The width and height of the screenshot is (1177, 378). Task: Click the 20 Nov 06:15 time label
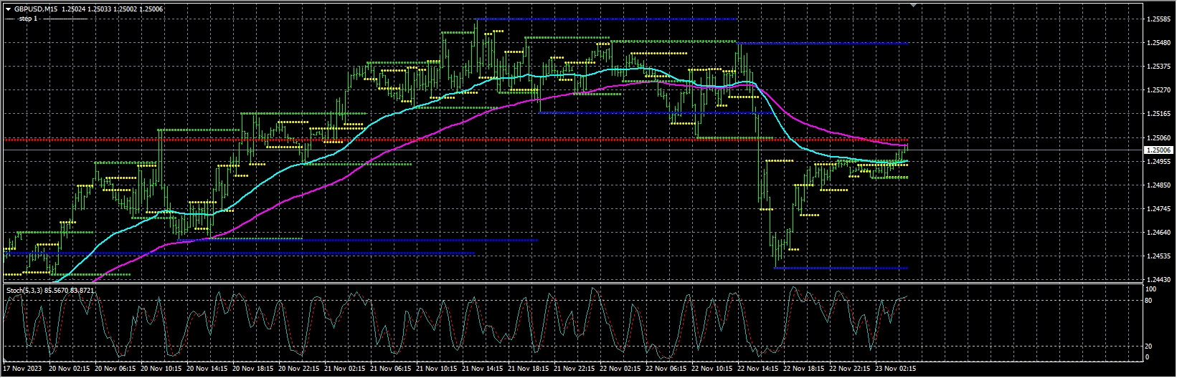coord(117,369)
